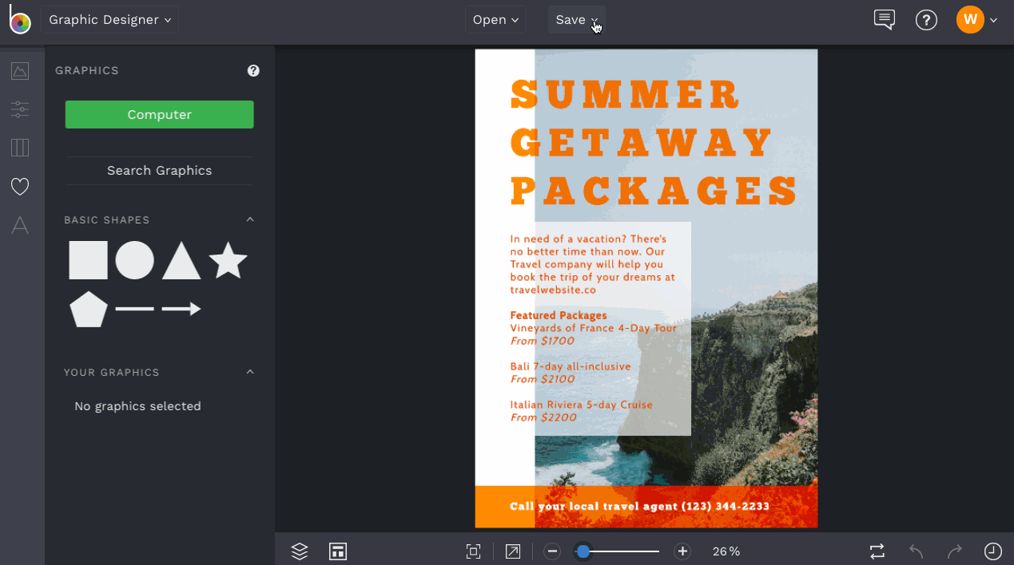Click the fullscreen arrow icon

pos(513,551)
